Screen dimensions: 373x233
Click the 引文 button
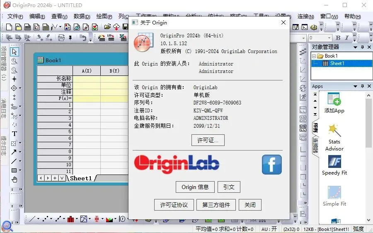coord(229,187)
